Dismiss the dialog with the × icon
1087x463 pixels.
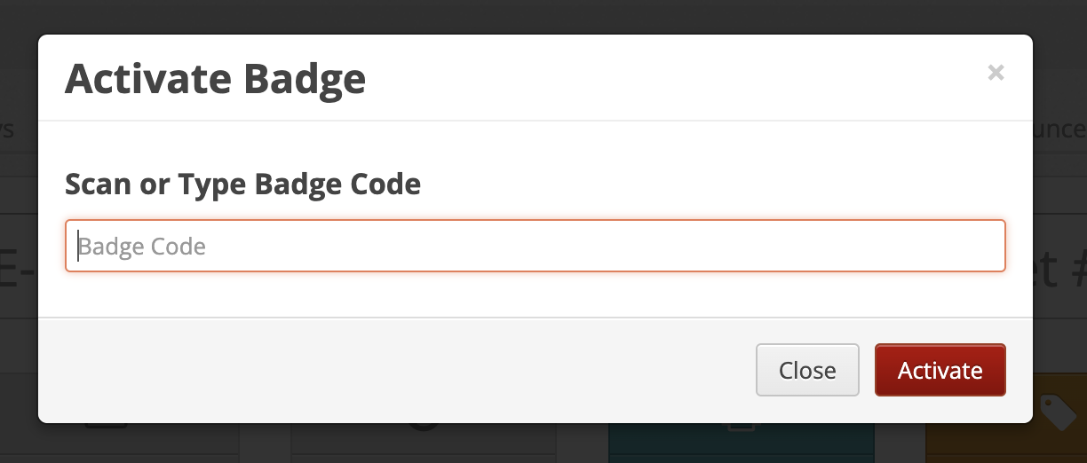(x=996, y=73)
